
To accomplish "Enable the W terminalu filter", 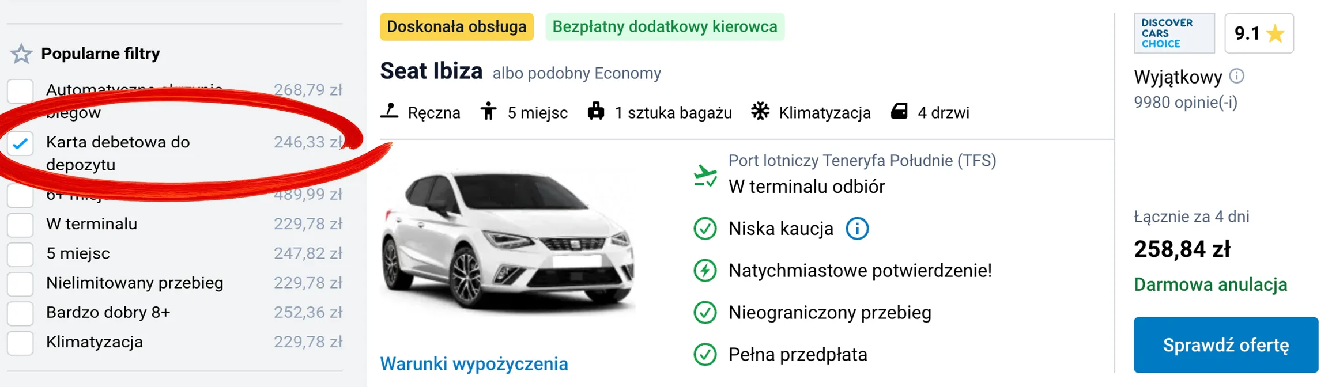I will (x=20, y=225).
